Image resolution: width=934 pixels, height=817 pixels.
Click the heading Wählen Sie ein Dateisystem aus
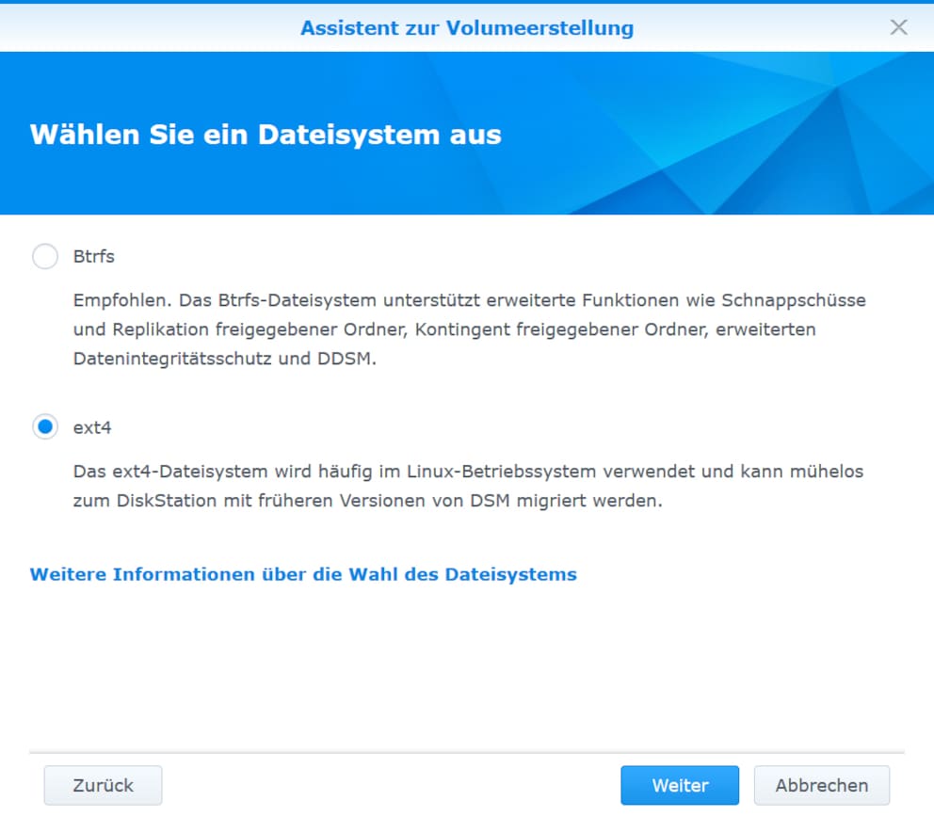(x=266, y=135)
